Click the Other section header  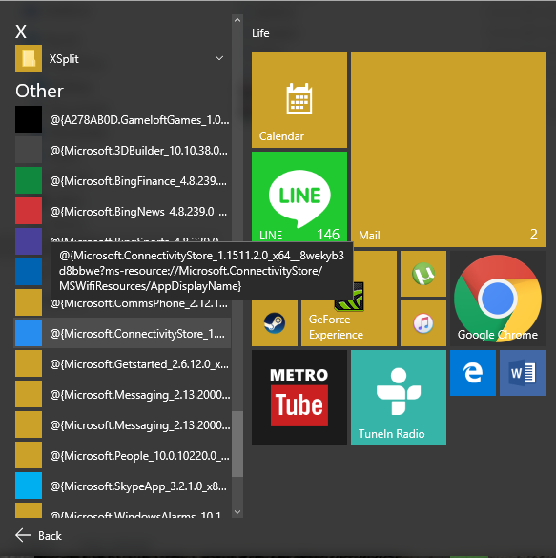(x=39, y=92)
